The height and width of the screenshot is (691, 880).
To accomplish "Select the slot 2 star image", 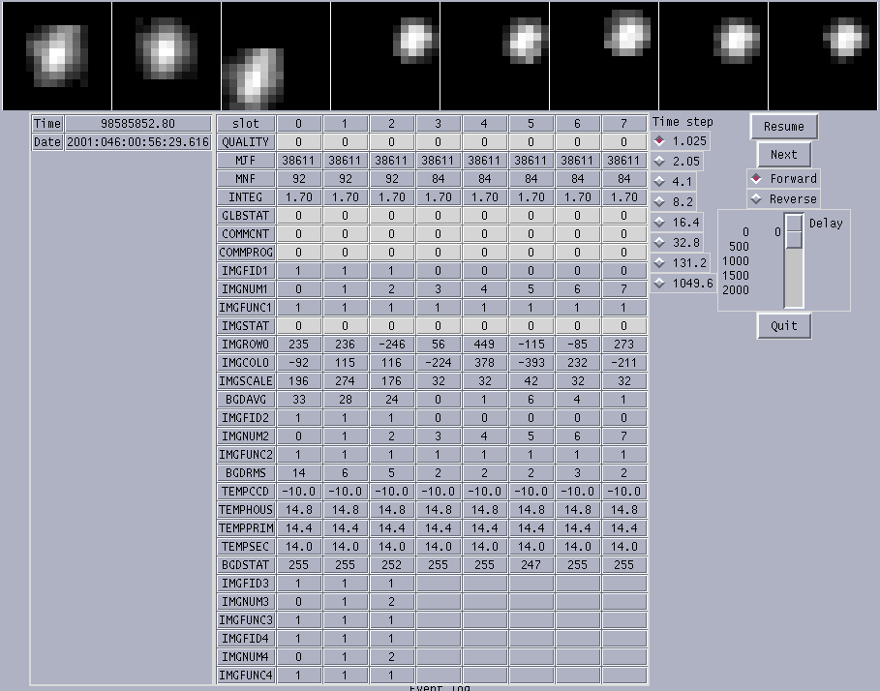I will tap(276, 55).
